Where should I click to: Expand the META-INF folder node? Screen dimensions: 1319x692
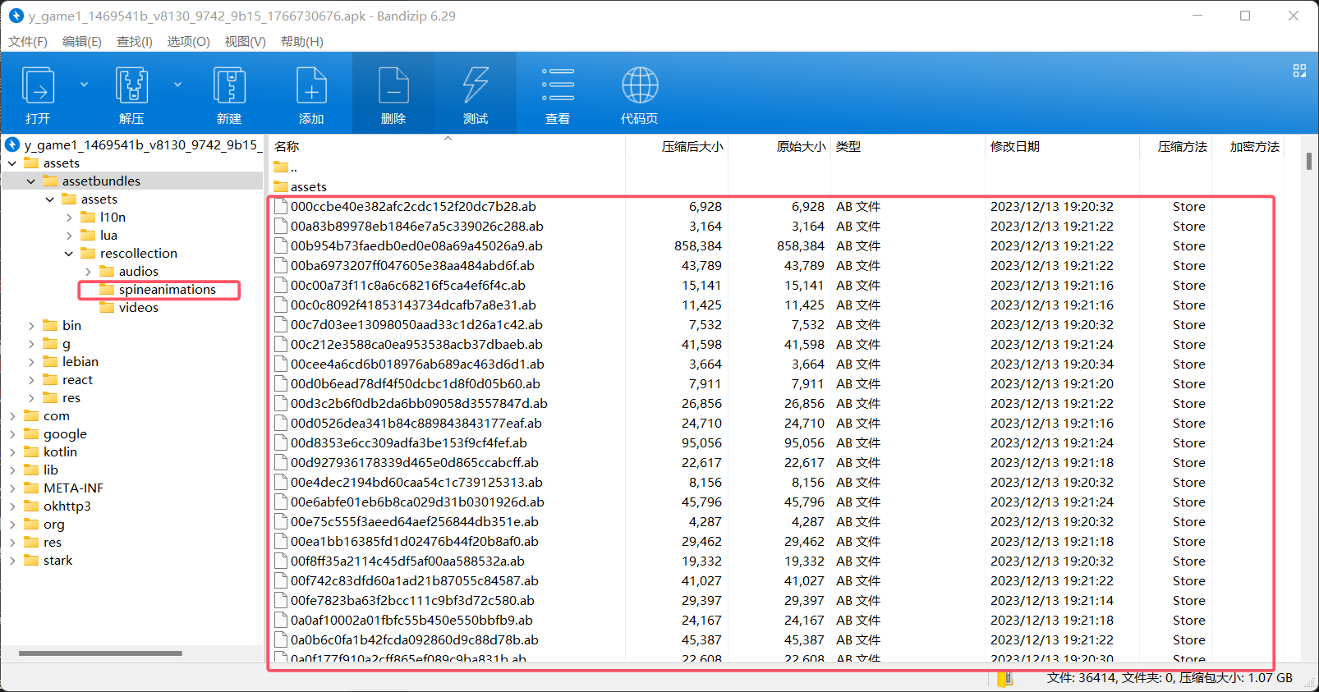tap(12, 488)
